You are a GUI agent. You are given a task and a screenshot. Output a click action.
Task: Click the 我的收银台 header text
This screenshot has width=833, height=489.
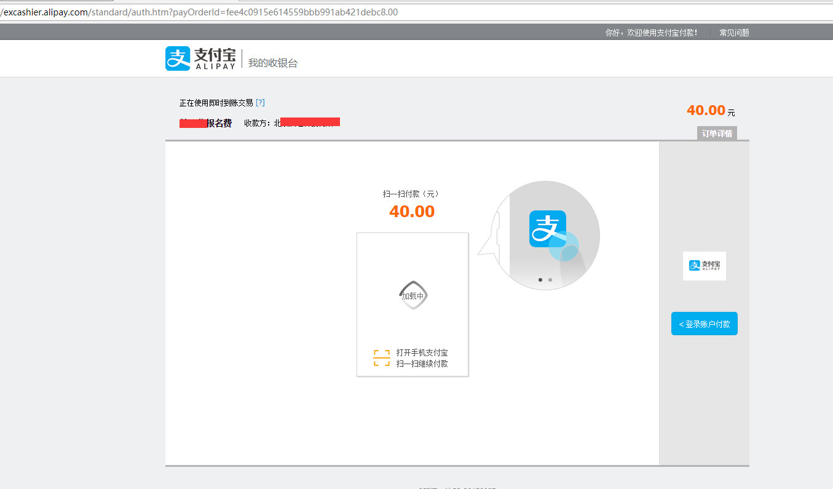point(273,63)
